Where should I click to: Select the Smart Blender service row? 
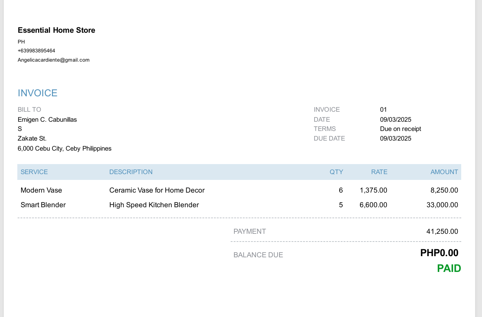(43, 205)
